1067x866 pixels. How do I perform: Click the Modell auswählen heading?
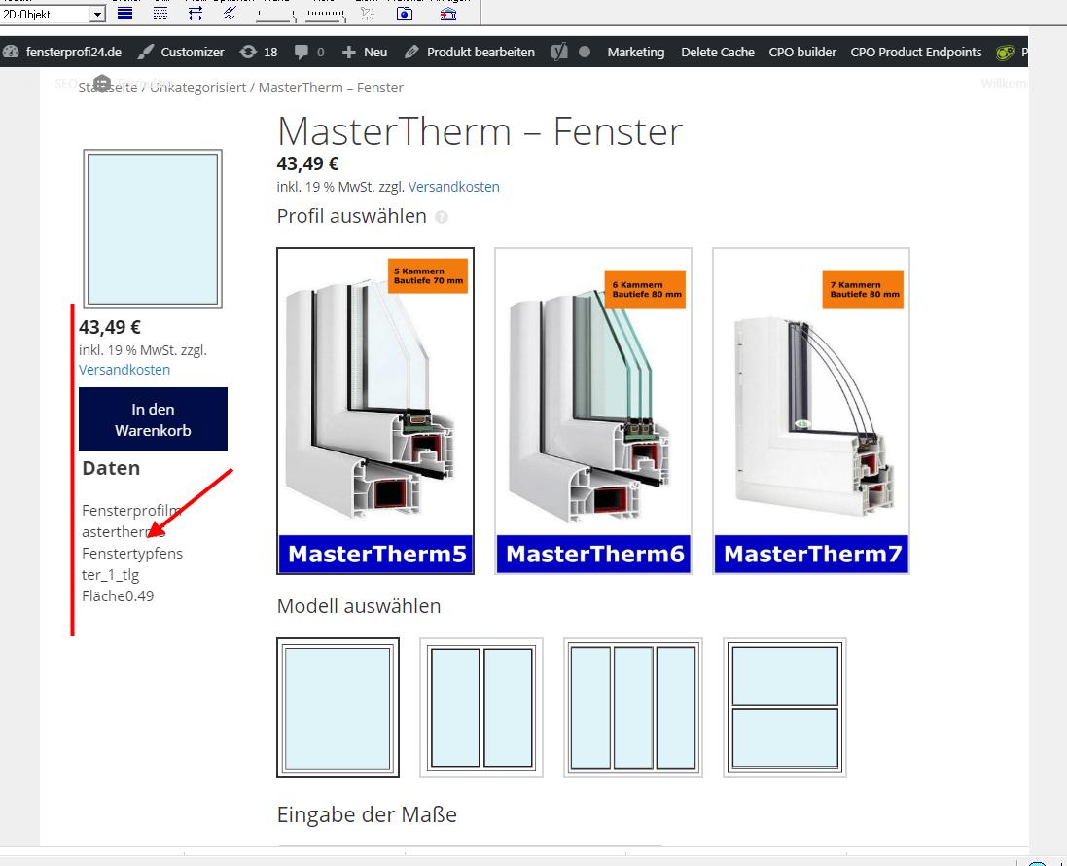pyautogui.click(x=359, y=606)
